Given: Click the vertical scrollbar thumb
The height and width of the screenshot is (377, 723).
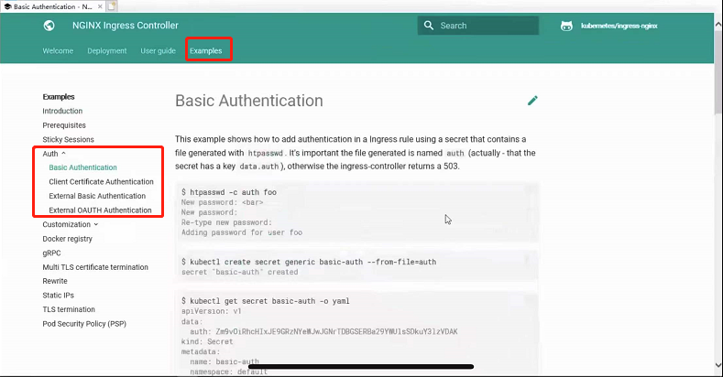Looking at the screenshot, I should [x=718, y=71].
